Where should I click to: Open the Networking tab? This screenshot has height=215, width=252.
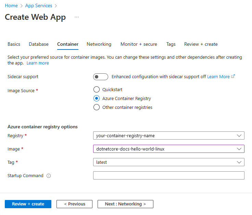click(99, 44)
